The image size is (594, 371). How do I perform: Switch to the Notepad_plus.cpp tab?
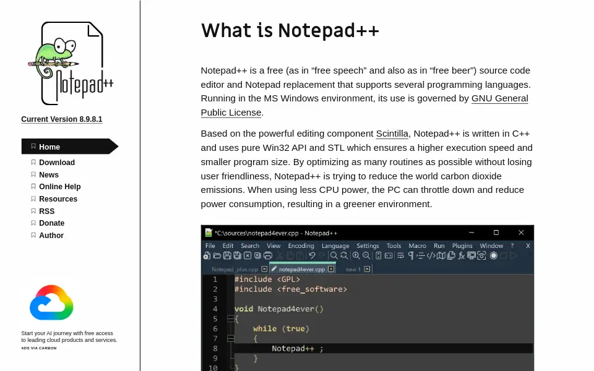point(235,269)
